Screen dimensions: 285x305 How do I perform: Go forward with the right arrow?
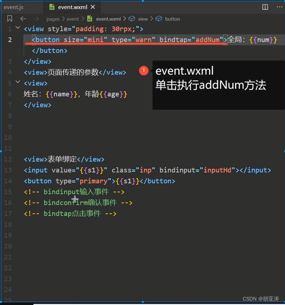[36, 19]
